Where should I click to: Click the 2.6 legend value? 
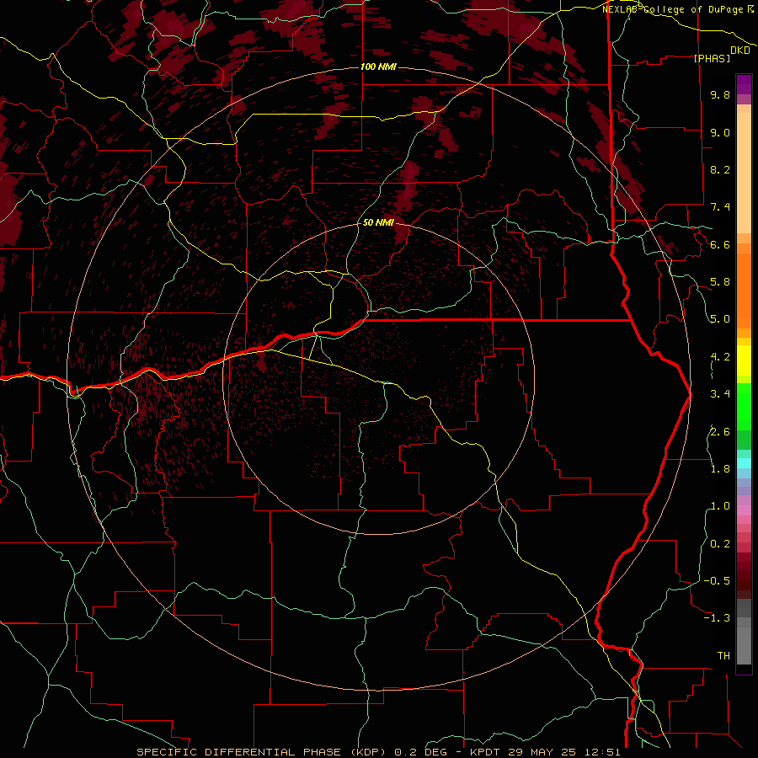(x=720, y=432)
